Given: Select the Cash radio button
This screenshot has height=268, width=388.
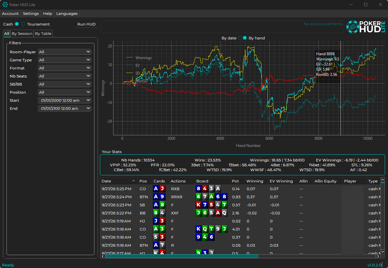Looking at the screenshot, I should pos(17,24).
